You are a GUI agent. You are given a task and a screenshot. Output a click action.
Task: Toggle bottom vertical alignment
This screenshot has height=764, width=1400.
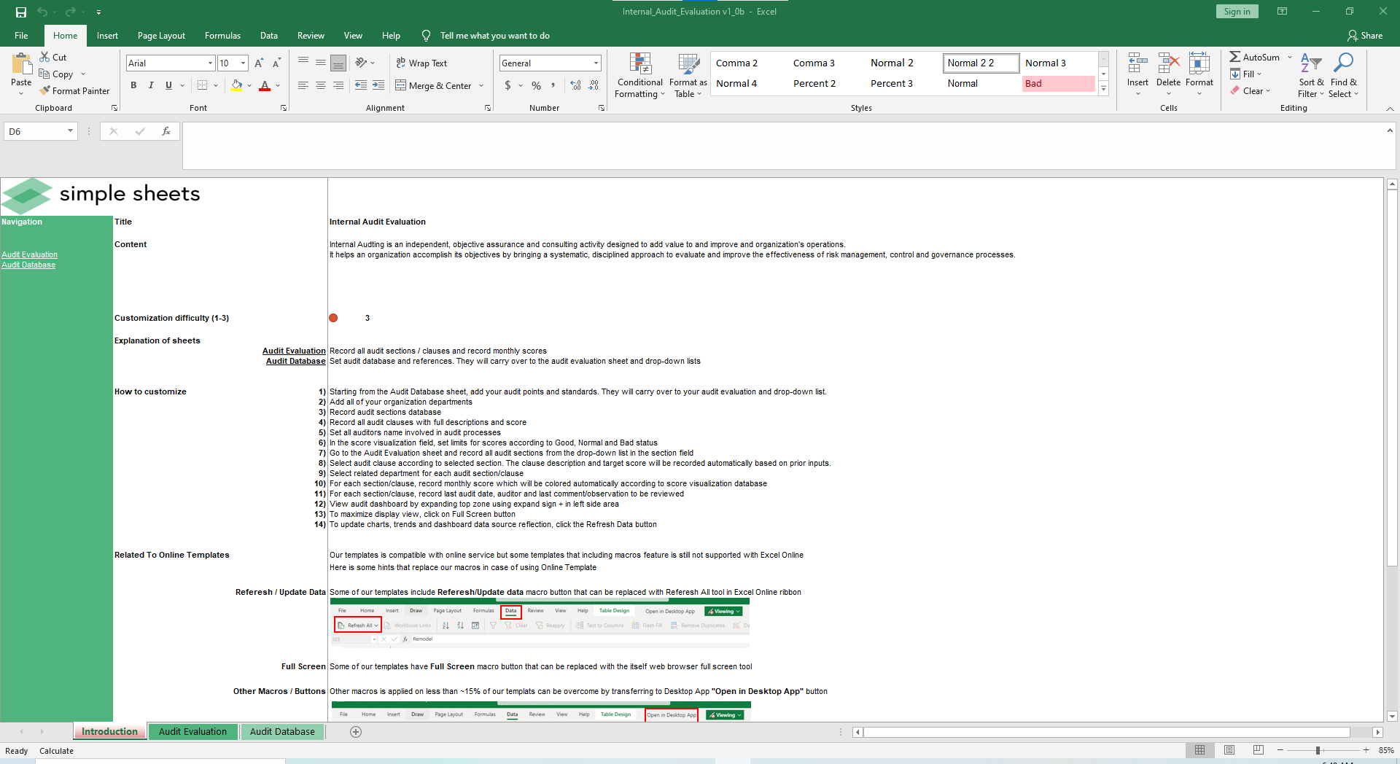tap(338, 63)
